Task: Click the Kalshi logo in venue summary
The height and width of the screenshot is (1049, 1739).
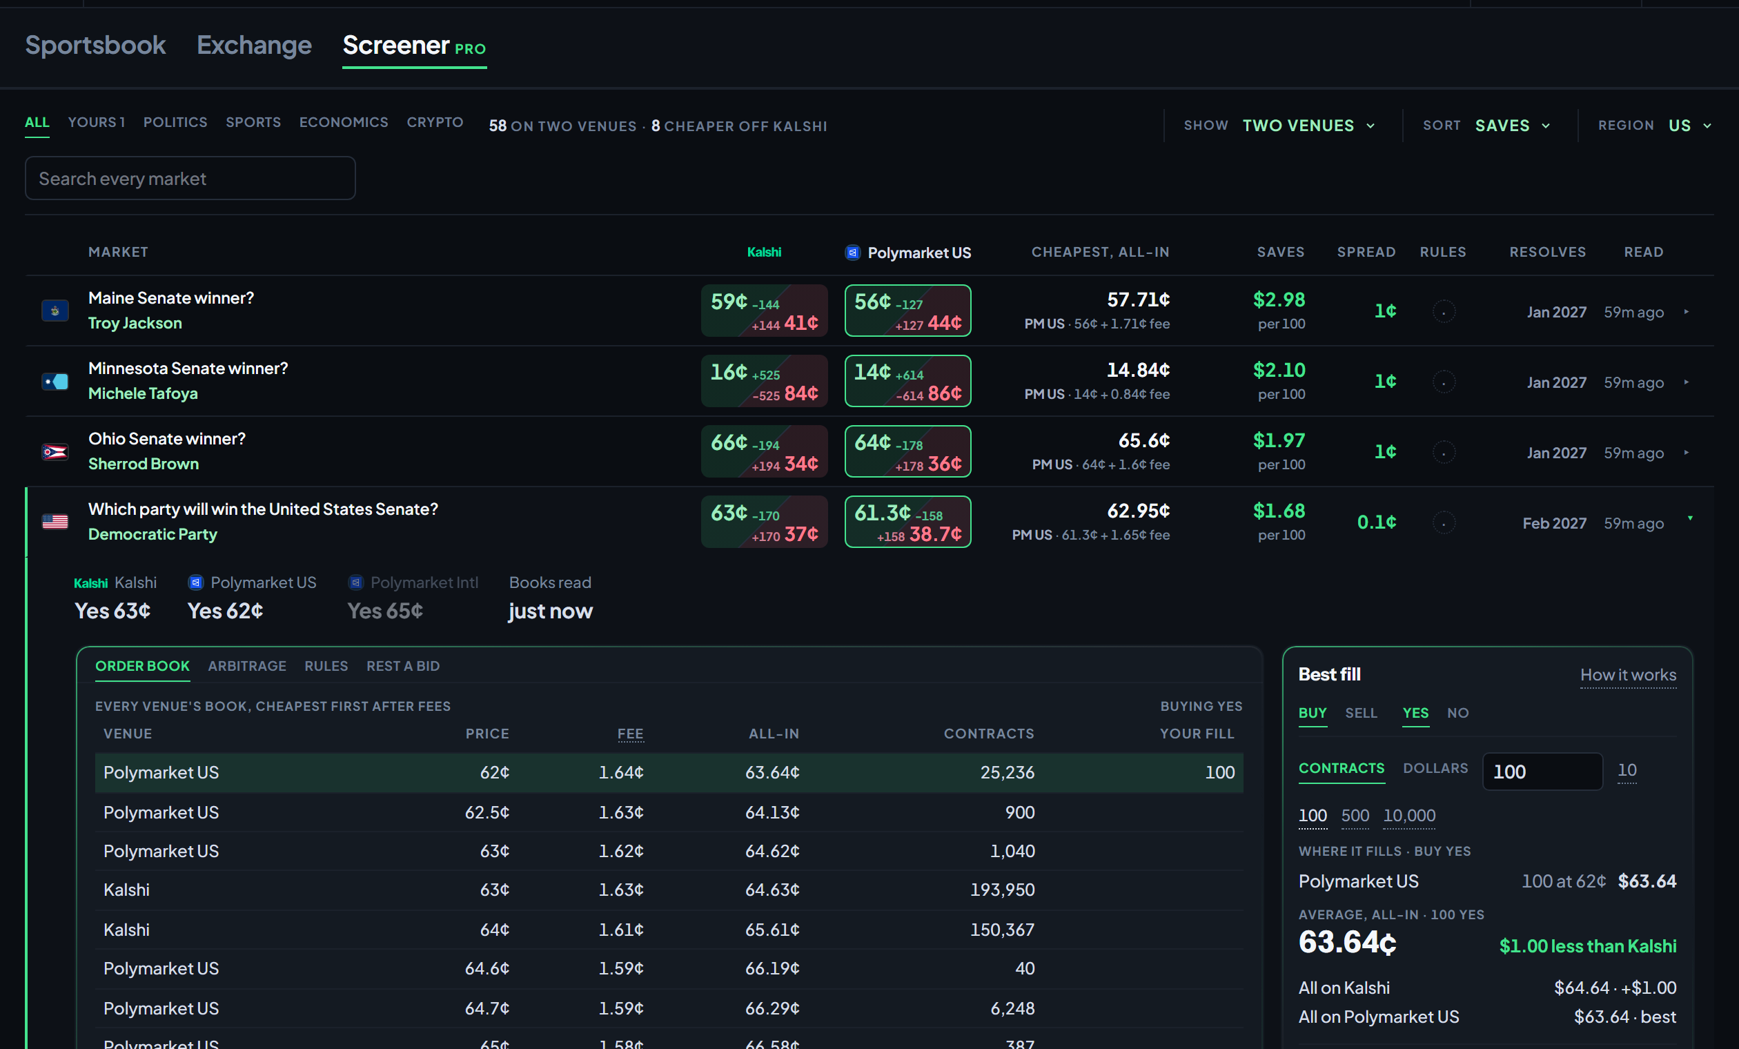Action: click(90, 583)
